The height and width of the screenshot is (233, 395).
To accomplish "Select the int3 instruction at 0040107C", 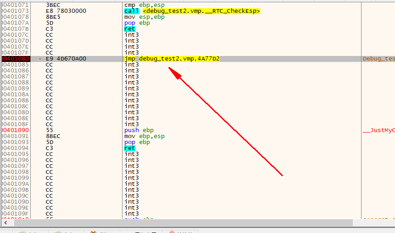I will click(x=132, y=35).
